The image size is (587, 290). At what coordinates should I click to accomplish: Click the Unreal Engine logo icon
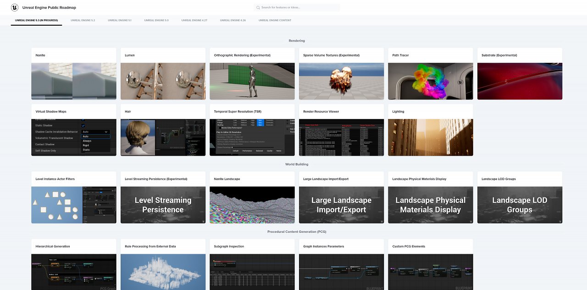15,7
